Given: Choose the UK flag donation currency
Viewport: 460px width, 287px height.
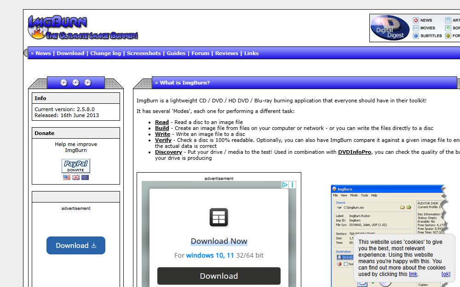Looking at the screenshot, I should point(76,177).
